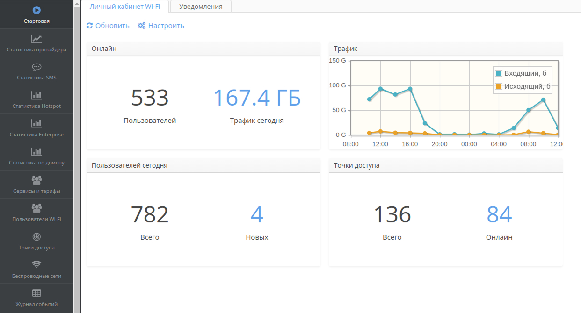The height and width of the screenshot is (313, 581).
Task: Click the Точки доступа target icon
Action: 36,237
